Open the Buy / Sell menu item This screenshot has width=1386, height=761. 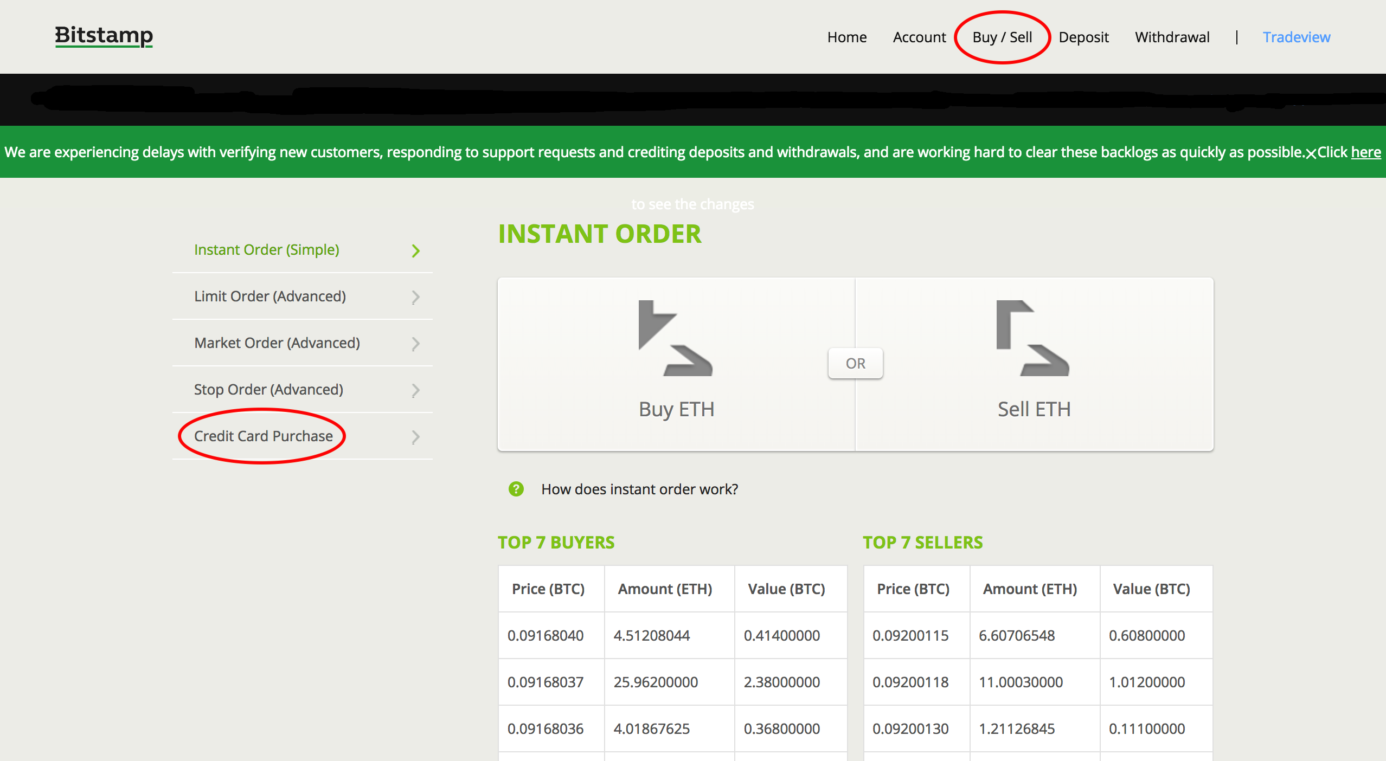pyautogui.click(x=1002, y=37)
